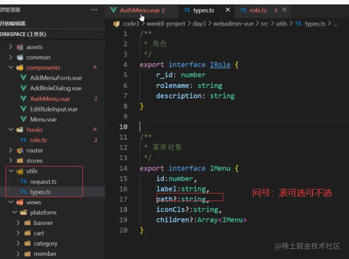Click src in the breadcrumb
The width and height of the screenshot is (349, 259).
click(x=265, y=23)
